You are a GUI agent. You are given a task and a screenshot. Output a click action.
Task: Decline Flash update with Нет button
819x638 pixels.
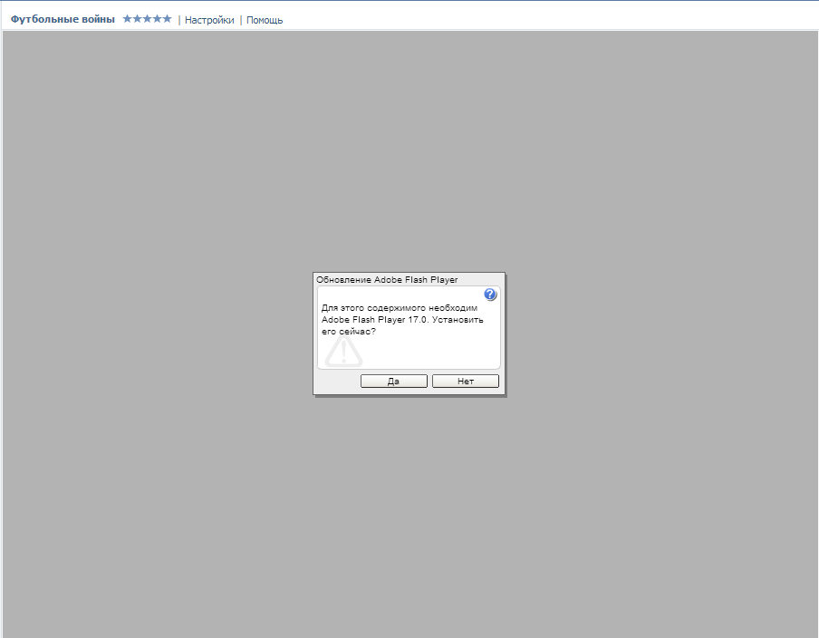click(466, 381)
